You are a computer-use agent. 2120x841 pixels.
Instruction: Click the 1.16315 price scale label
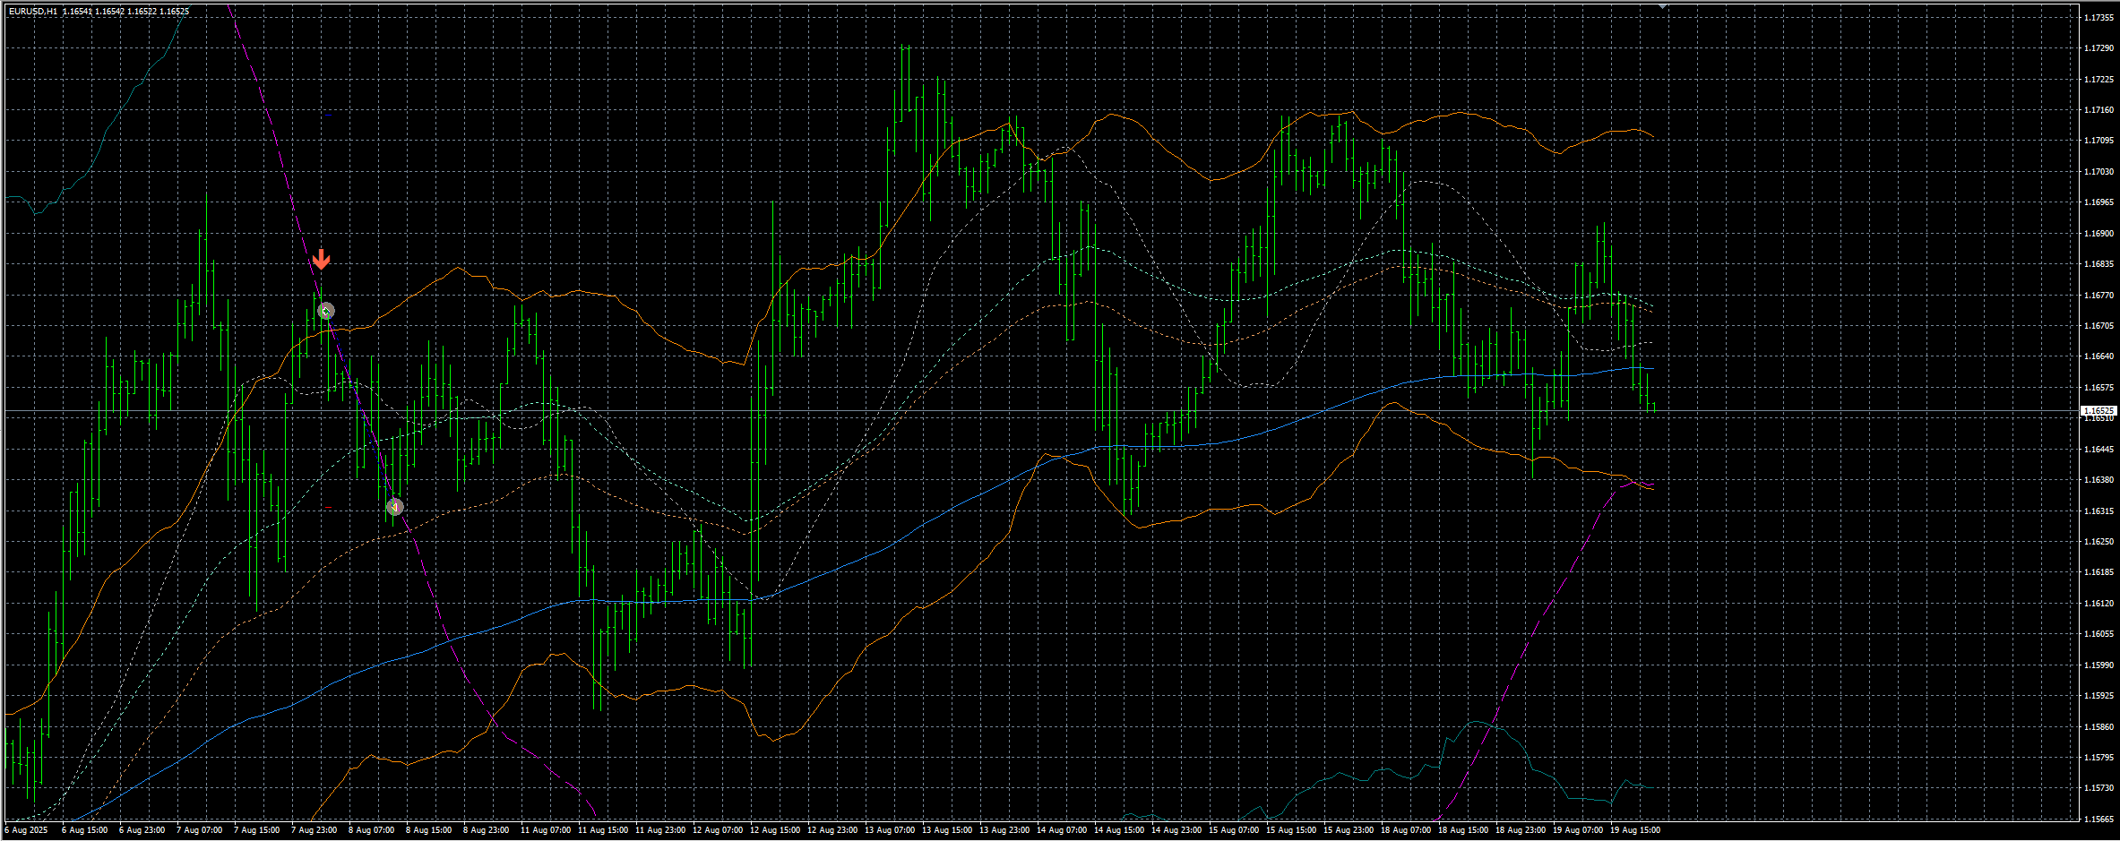2098,511
